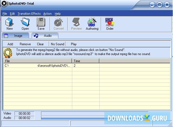Click the lightbulb tip icon
Viewport: 173px width, 127px height.
coord(8,53)
